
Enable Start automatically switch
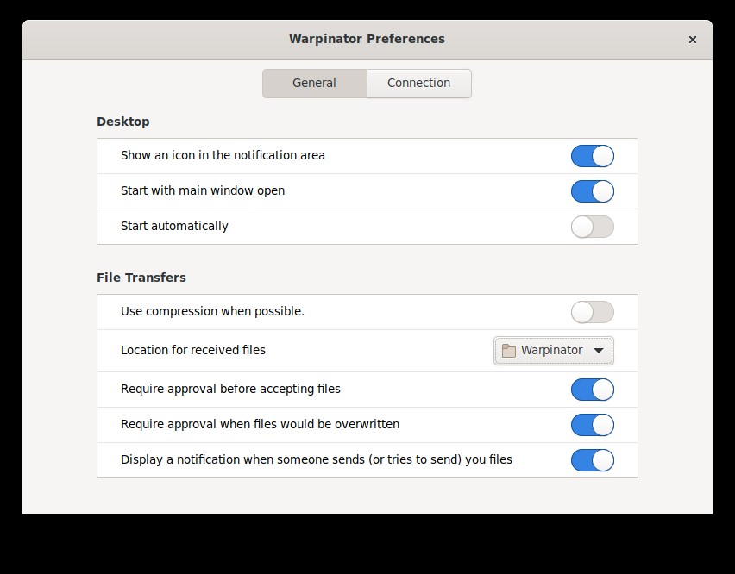point(593,227)
